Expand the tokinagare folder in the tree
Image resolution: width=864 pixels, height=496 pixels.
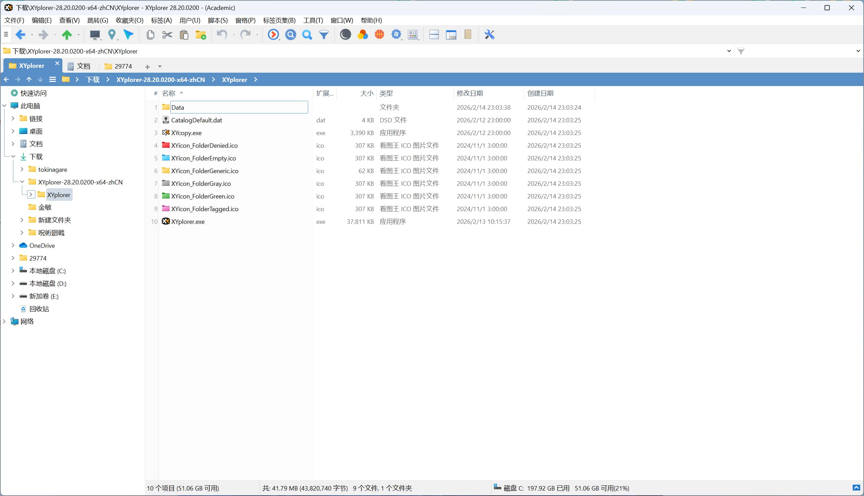pyautogui.click(x=22, y=169)
